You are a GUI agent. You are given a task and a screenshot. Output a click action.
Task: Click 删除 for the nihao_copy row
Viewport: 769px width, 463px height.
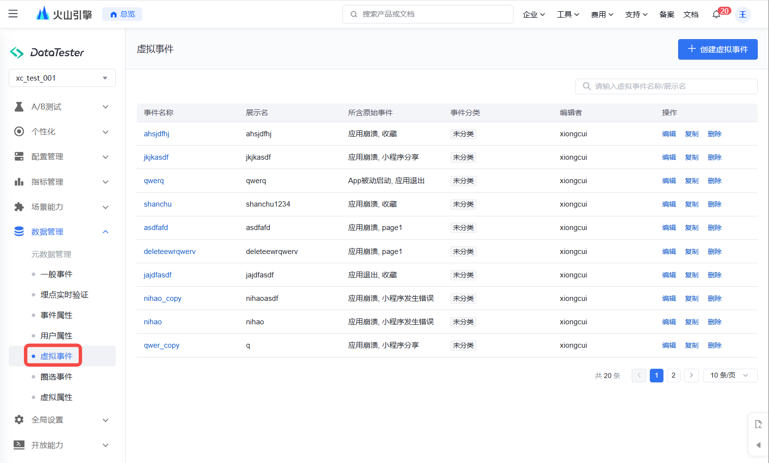click(715, 298)
